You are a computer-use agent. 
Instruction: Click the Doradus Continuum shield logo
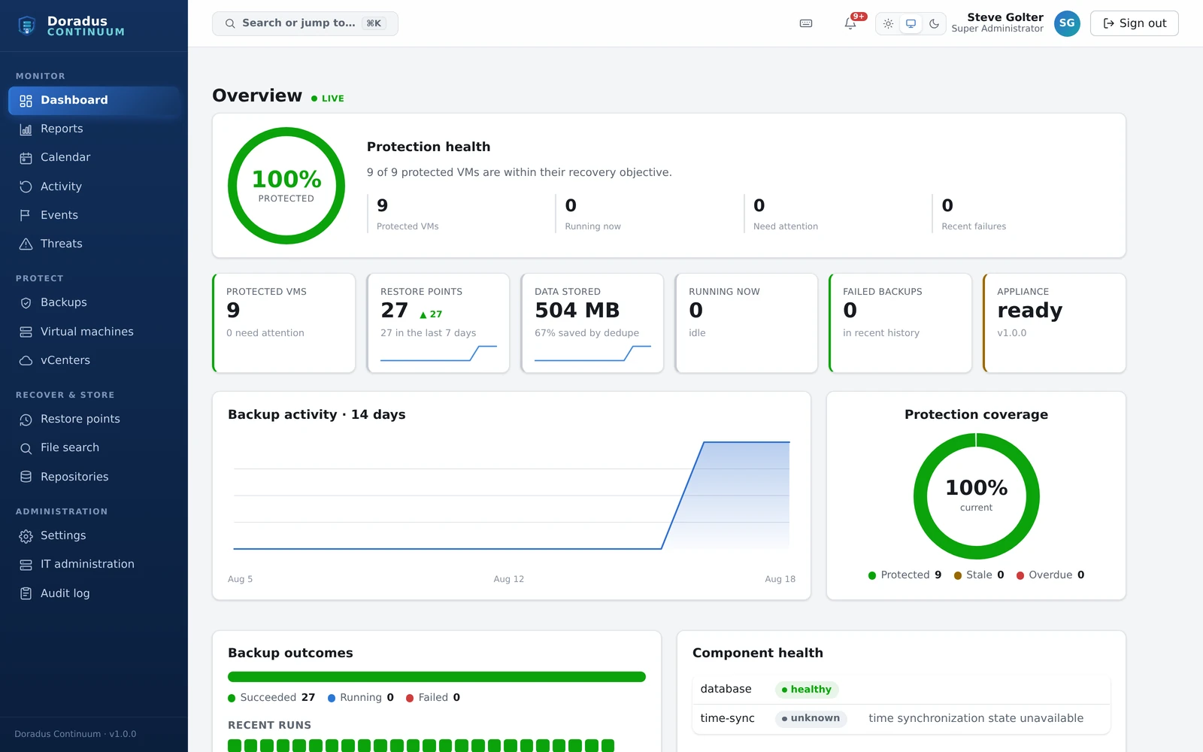coord(27,26)
